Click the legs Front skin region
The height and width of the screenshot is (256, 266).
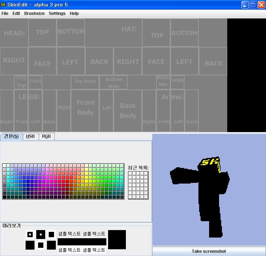pyautogui.click(x=21, y=111)
